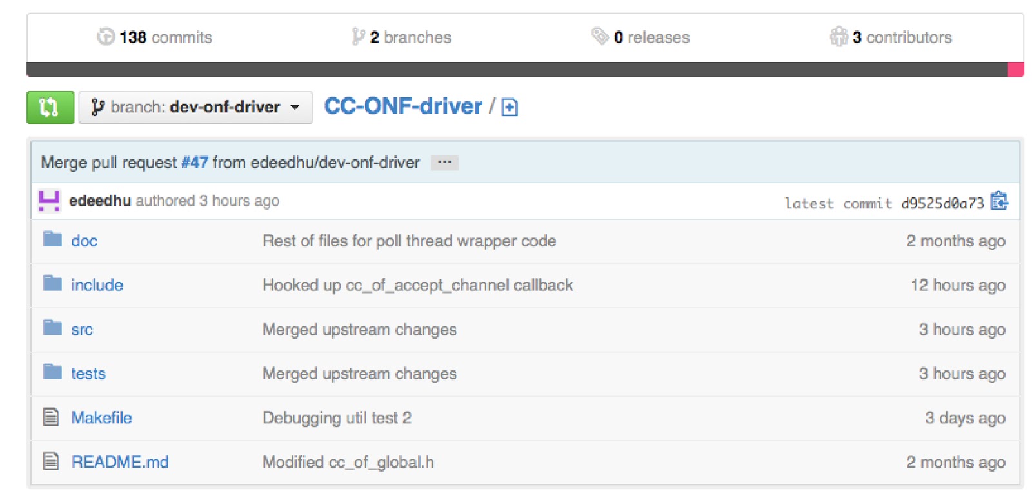This screenshot has height=498, width=1032.
Task: Click '3 hours ago' in src row
Action: coord(962,330)
